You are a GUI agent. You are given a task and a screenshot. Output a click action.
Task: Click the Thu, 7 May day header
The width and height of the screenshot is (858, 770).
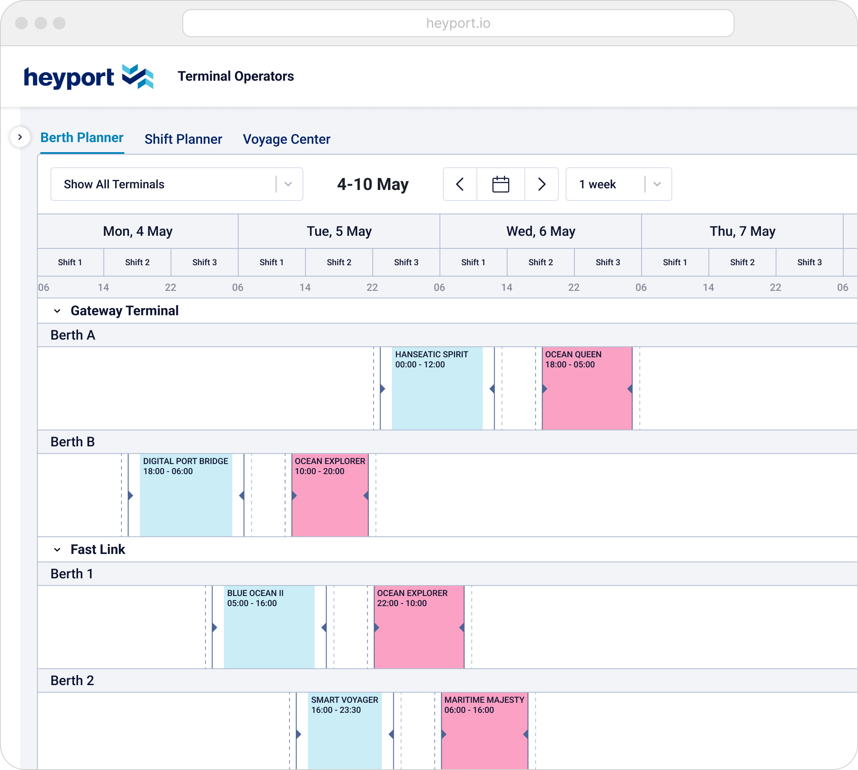tap(742, 232)
